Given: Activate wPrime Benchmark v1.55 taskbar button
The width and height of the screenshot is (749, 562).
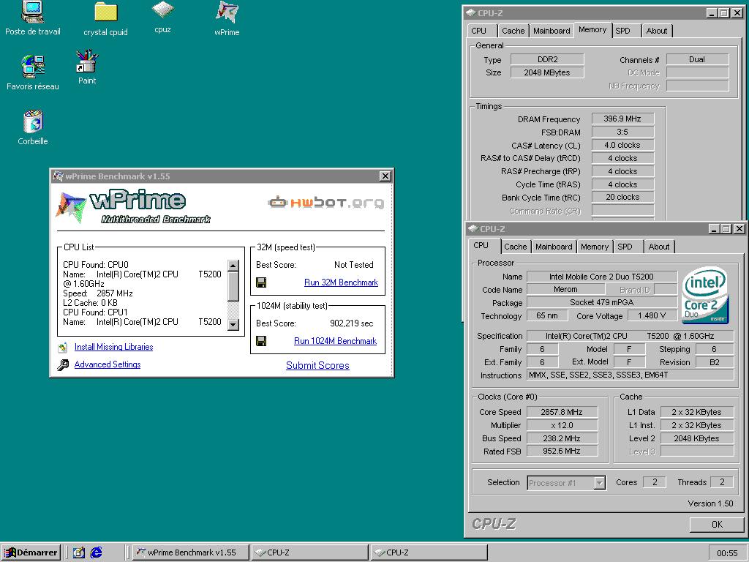Looking at the screenshot, I should pyautogui.click(x=191, y=552).
